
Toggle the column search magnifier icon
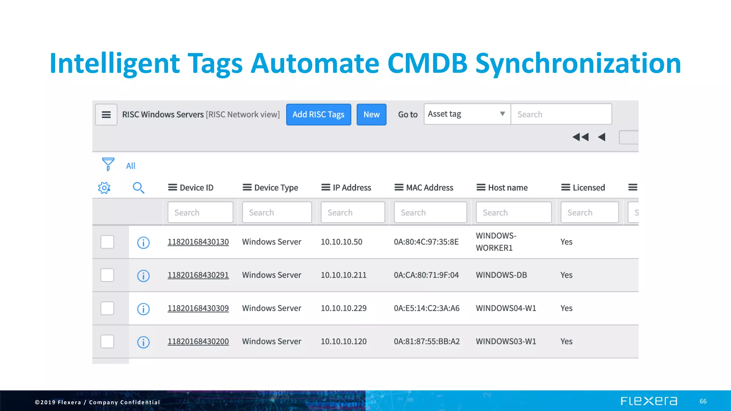pyautogui.click(x=138, y=188)
